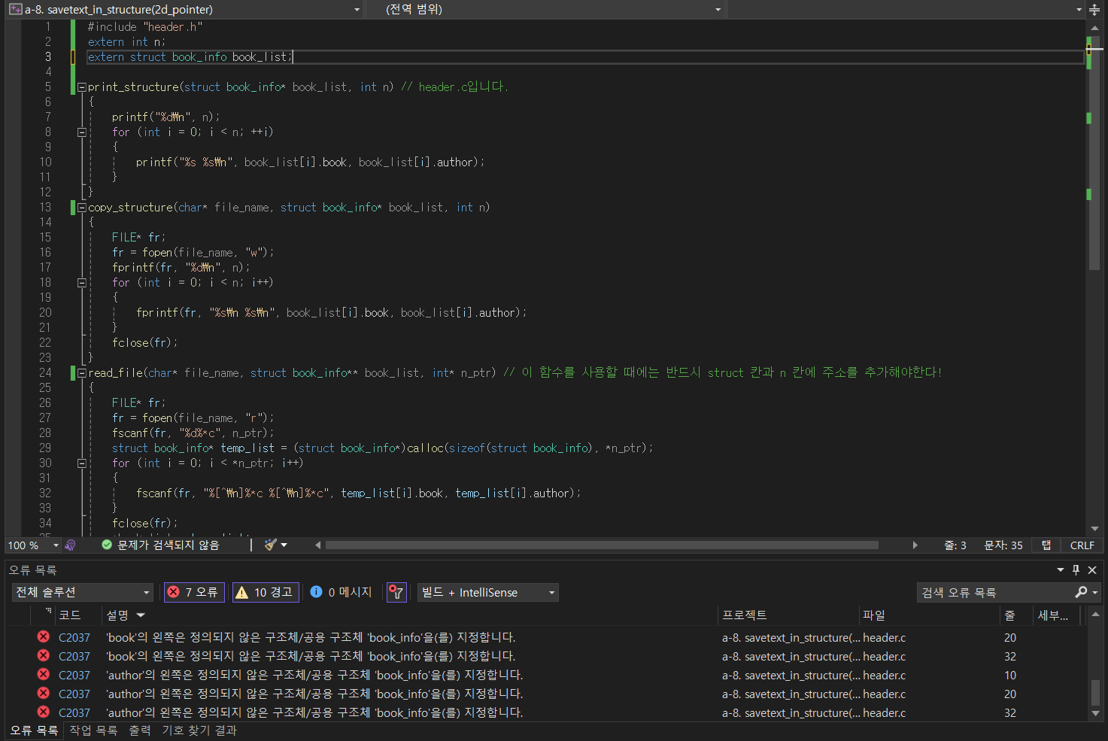The height and width of the screenshot is (741, 1108).
Task: Collapse the read_file function block
Action: (82, 373)
